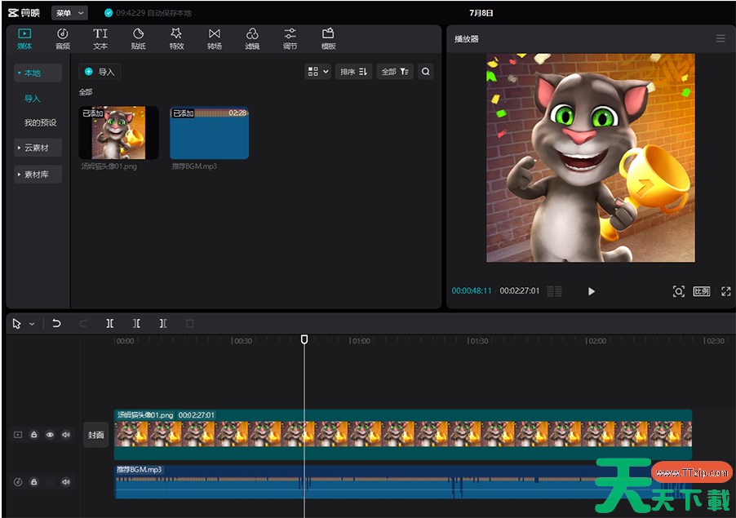Hide the video track using eye icon
This screenshot has width=736, height=518.
coord(50,436)
